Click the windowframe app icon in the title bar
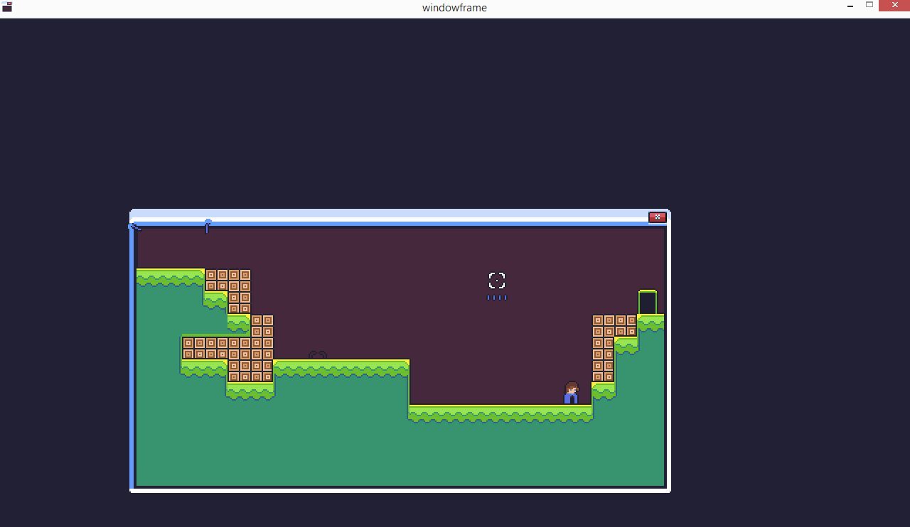Screen dimensions: 910x527 [x=7, y=7]
